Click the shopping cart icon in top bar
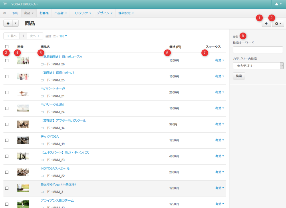This screenshot has height=208, width=286. (5, 4)
